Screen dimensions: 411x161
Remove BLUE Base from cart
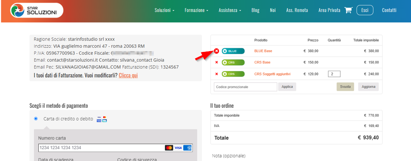pyautogui.click(x=216, y=51)
